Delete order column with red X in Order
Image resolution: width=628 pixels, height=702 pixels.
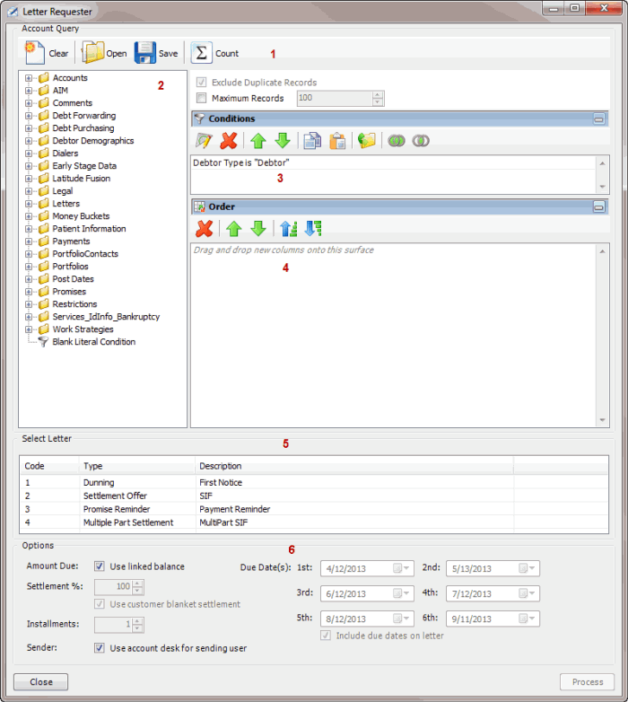(x=204, y=228)
